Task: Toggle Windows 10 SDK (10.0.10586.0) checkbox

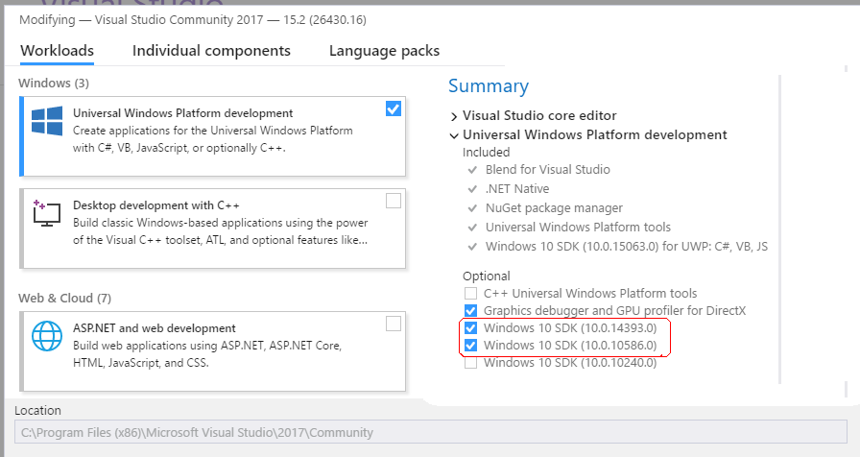Action: [470, 346]
